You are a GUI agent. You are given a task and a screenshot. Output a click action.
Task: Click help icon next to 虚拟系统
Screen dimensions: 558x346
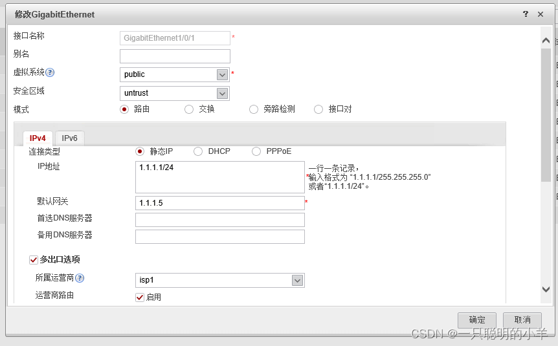point(50,72)
